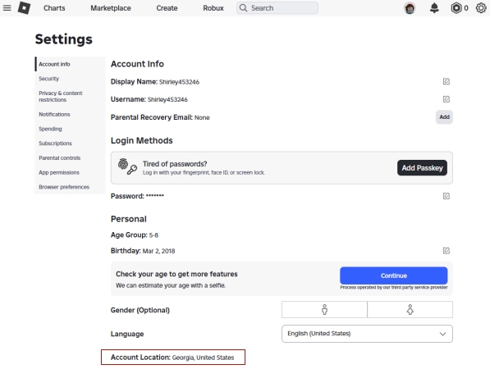Edit the Username
The height and width of the screenshot is (369, 490).
coord(446,99)
